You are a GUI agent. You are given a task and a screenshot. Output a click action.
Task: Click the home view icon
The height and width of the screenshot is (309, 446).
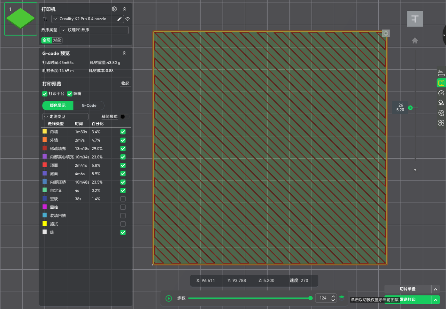pos(415,41)
